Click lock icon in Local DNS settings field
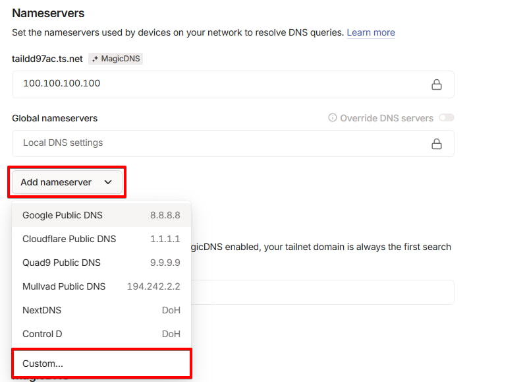Screen dimensions: 523x382 coord(436,143)
